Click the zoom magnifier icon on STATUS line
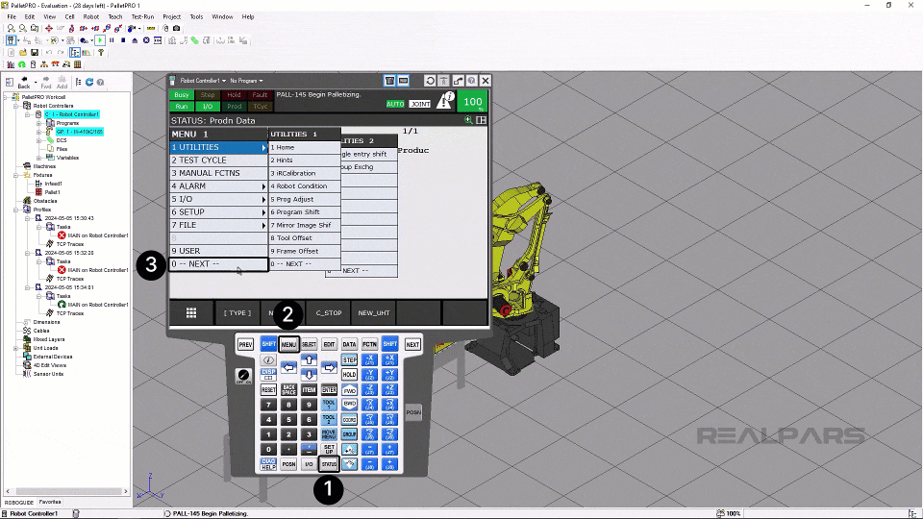 (x=468, y=120)
